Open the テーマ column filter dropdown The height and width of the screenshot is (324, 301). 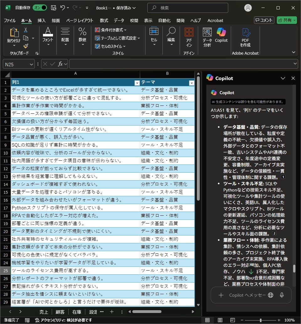pyautogui.click(x=192, y=83)
